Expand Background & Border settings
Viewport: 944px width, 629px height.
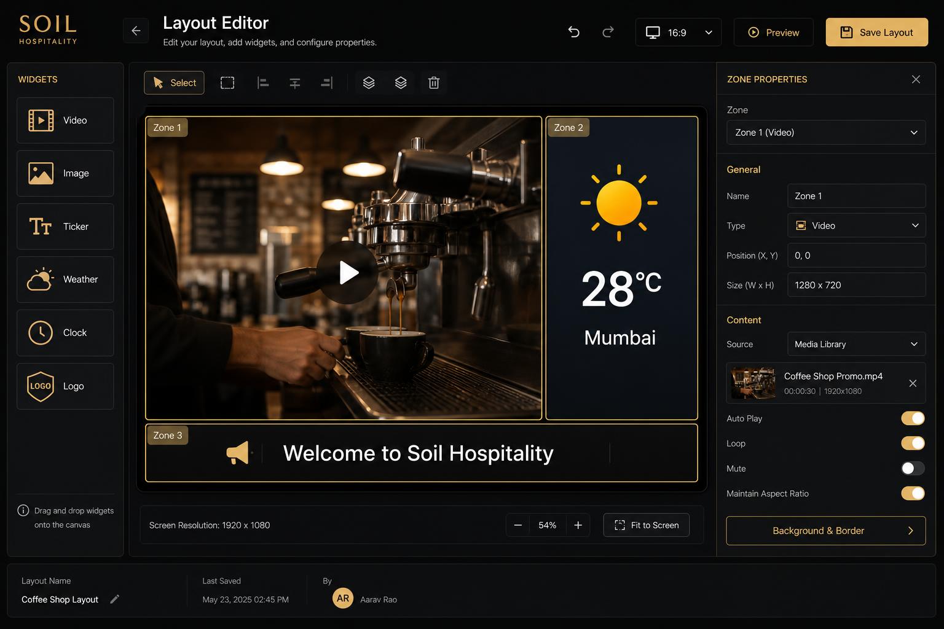coord(826,531)
